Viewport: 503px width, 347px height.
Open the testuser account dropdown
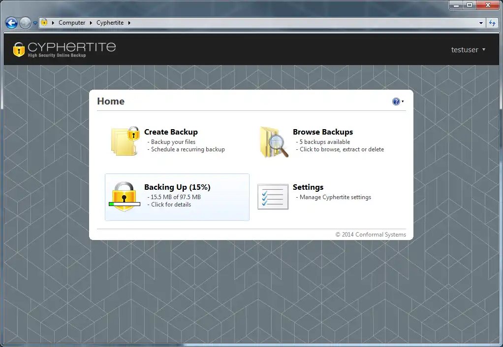click(468, 50)
